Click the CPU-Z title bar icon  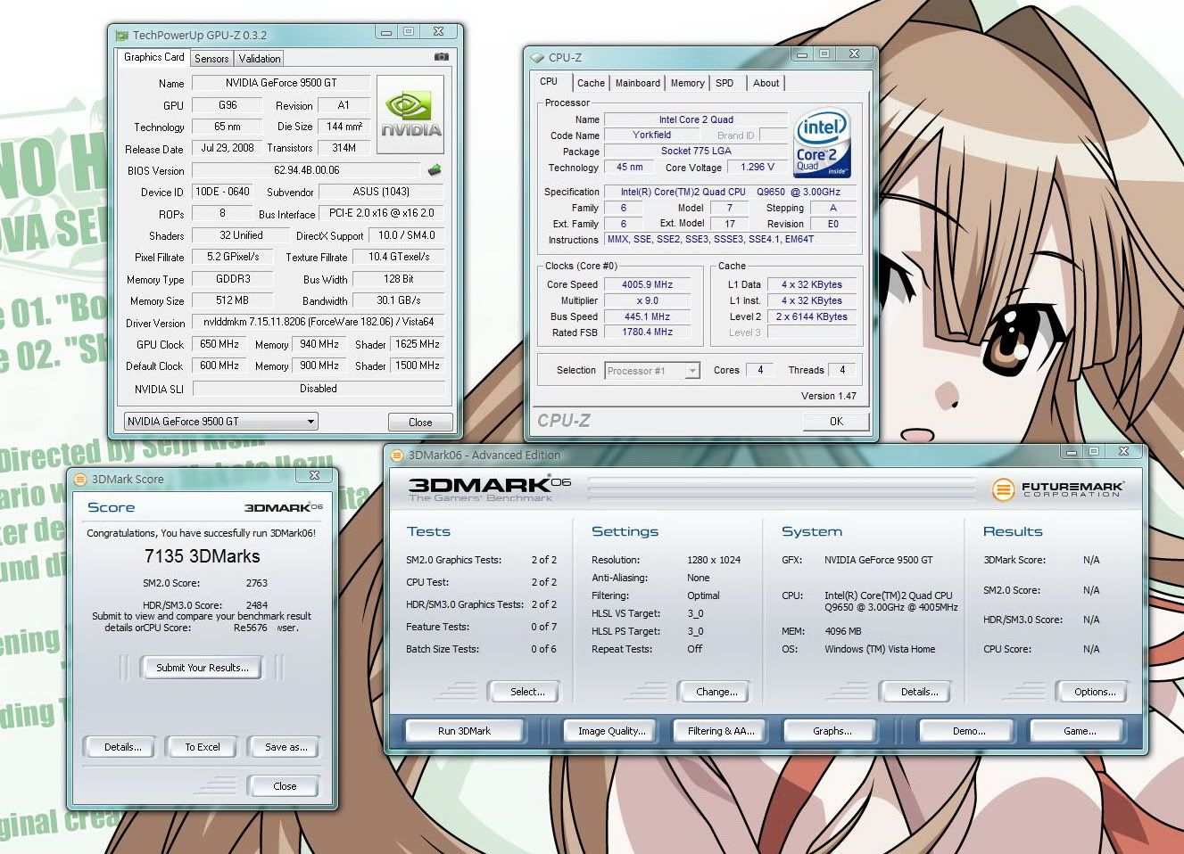(537, 57)
